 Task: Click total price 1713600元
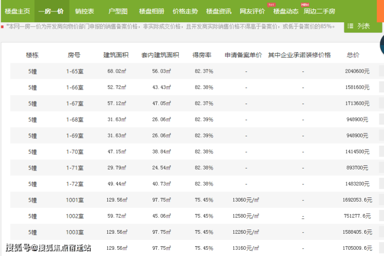358,104
